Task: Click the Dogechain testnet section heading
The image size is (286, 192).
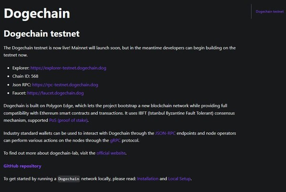Action: point(41,34)
